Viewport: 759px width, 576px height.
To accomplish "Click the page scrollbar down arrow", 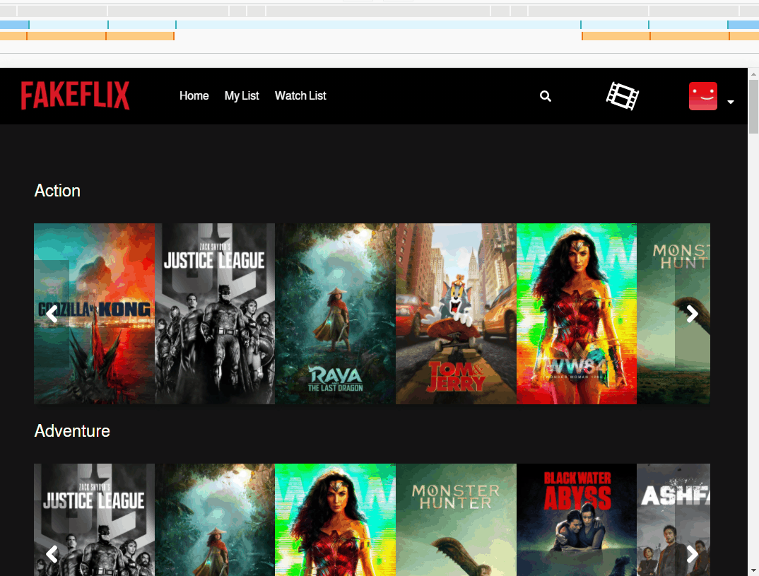I will (x=753, y=571).
